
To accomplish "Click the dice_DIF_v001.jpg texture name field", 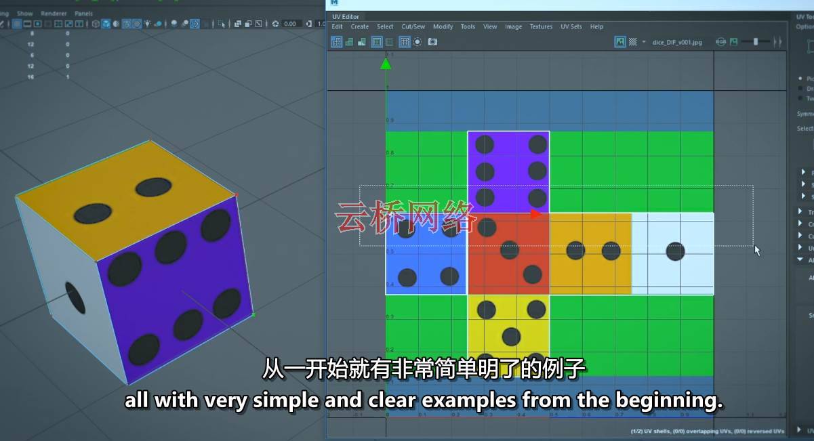I will point(676,41).
